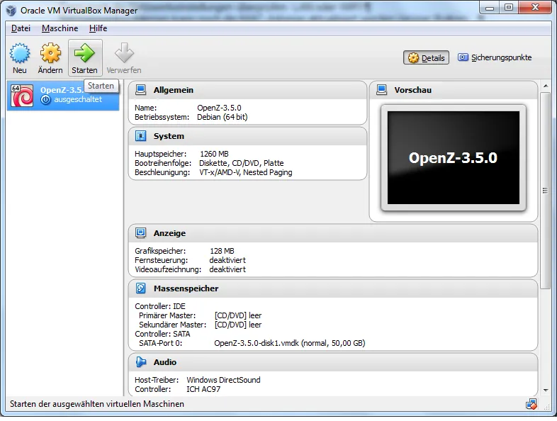Click the Anzeige section display icon

click(x=141, y=233)
